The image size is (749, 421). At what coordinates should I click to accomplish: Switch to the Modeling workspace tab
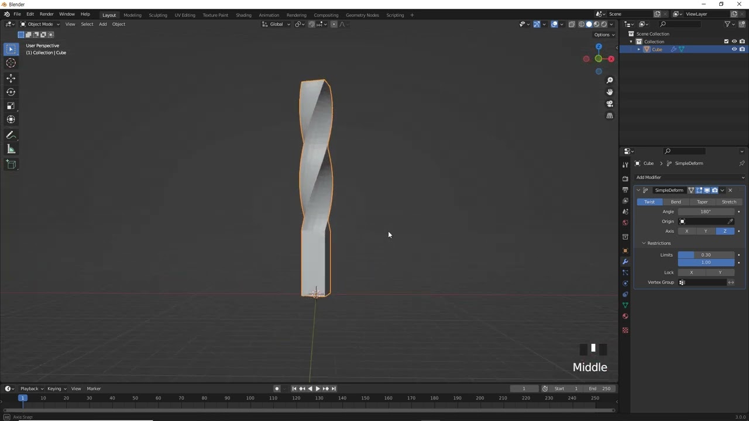click(x=132, y=15)
